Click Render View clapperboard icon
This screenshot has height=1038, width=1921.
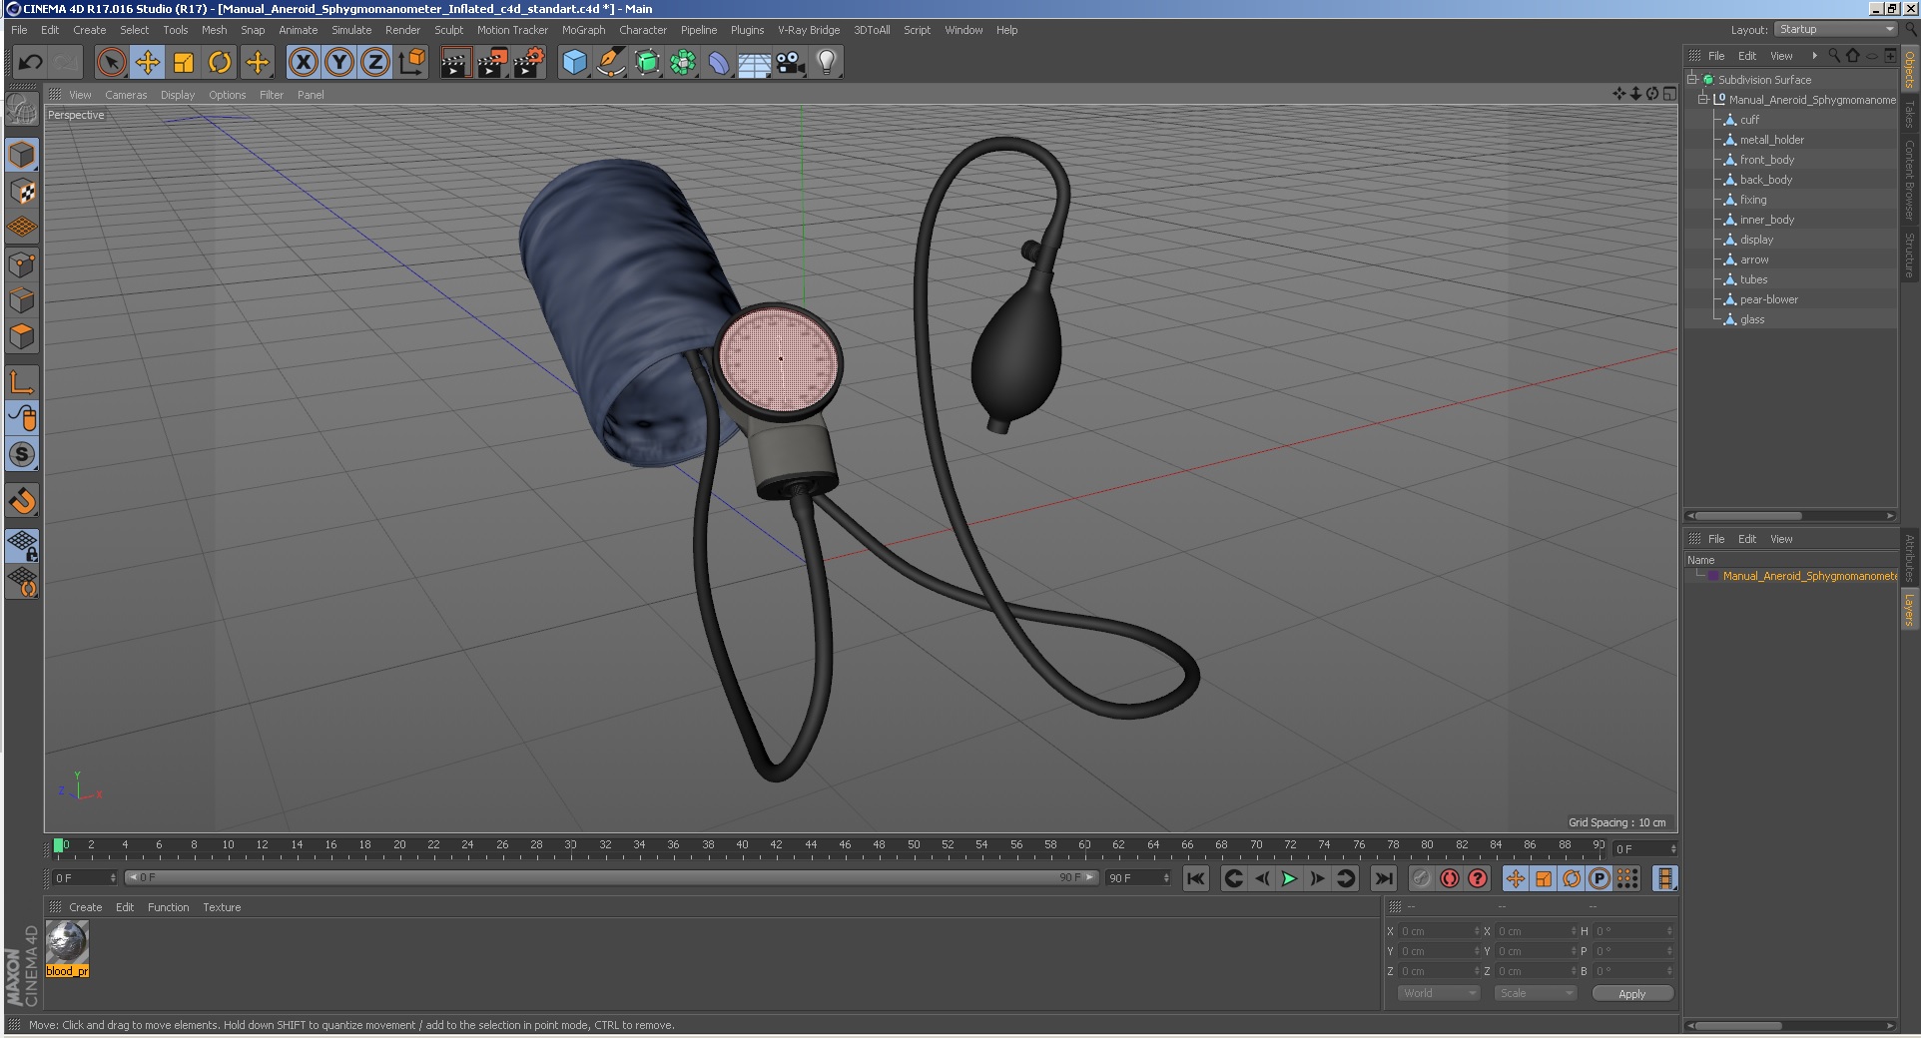point(455,63)
